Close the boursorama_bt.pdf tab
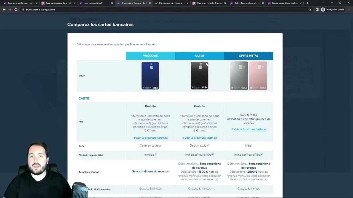 [112, 3]
